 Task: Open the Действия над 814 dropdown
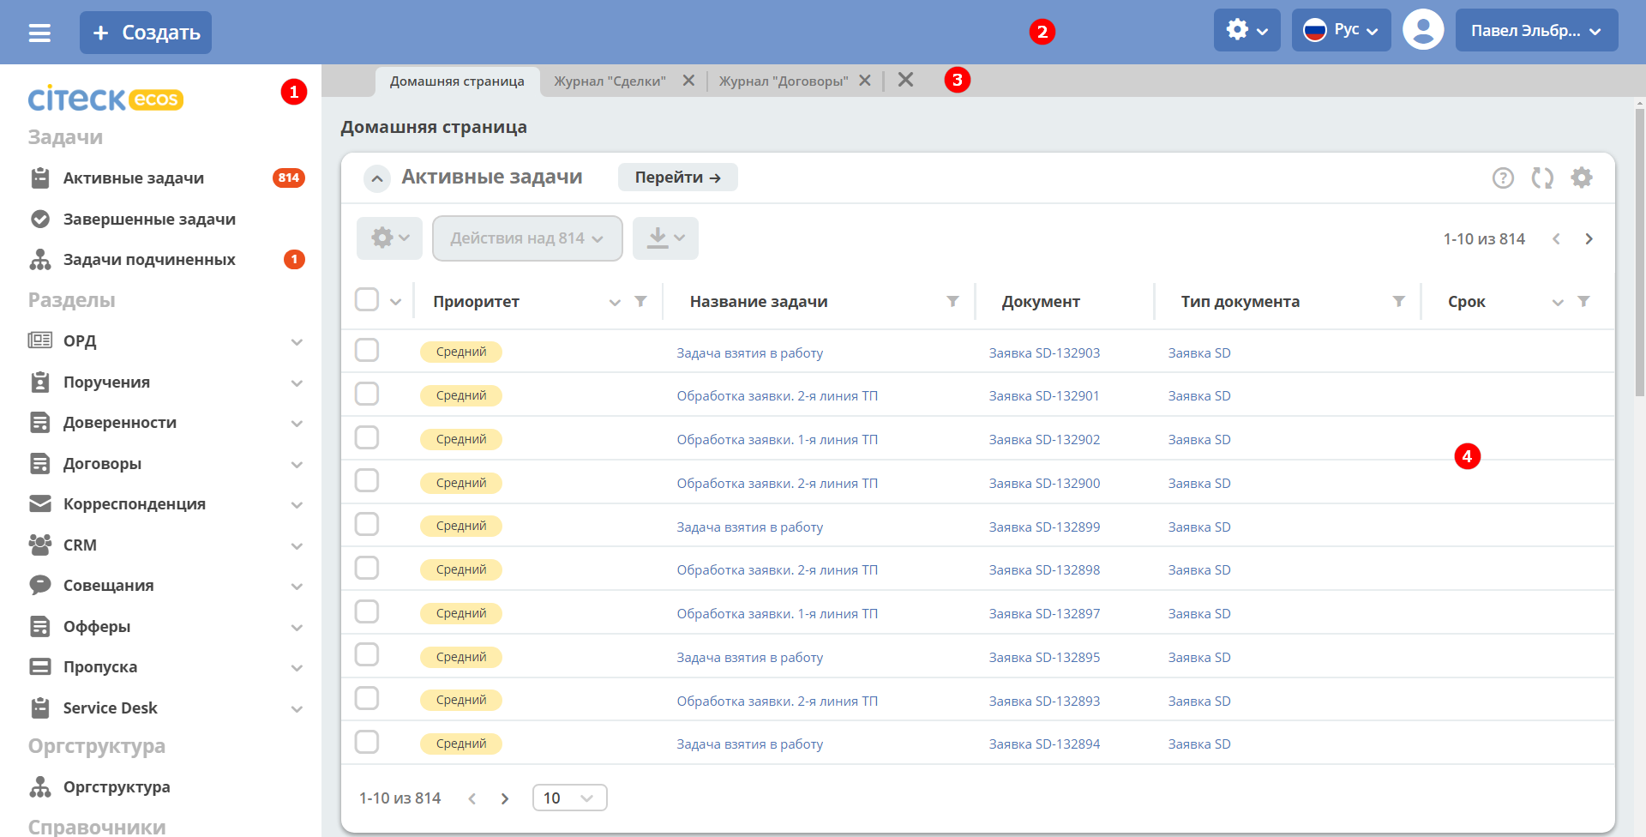click(527, 238)
